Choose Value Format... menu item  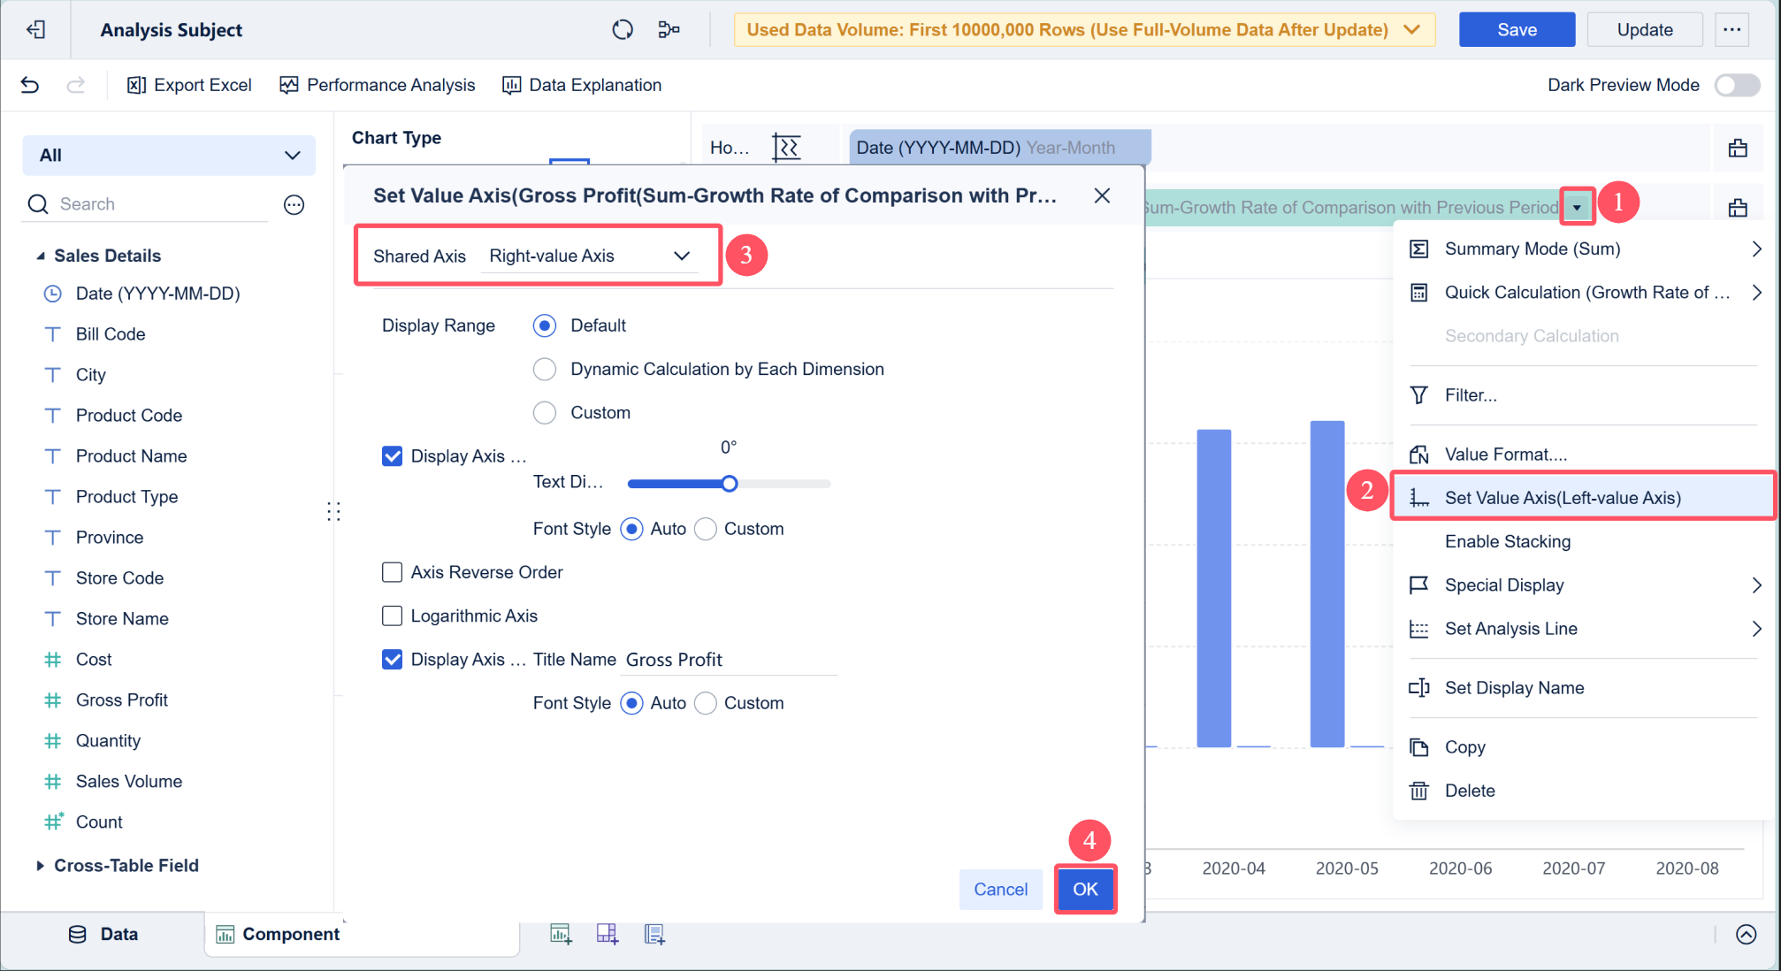click(1583, 455)
